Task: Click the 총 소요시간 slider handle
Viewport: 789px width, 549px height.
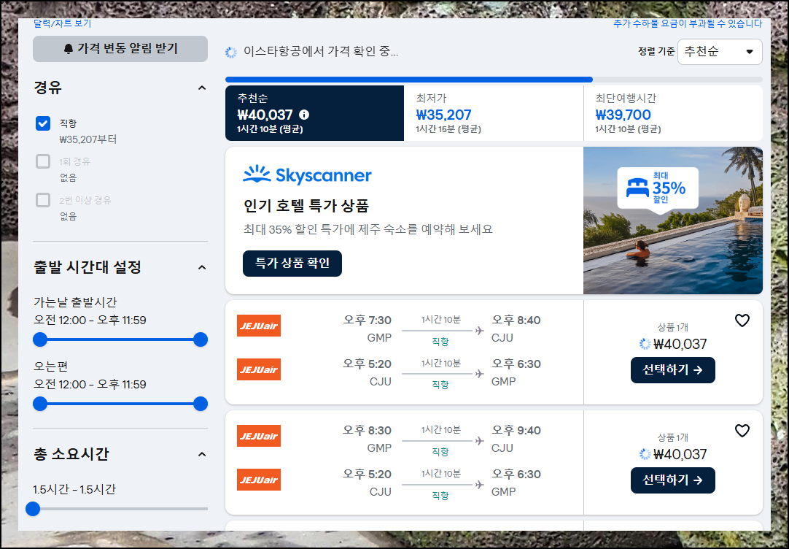Action: tap(33, 509)
